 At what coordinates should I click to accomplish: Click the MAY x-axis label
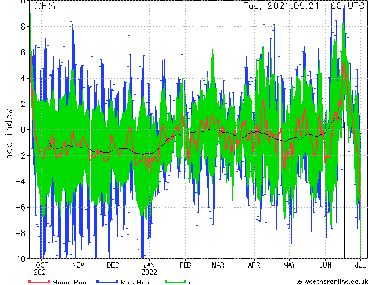[289, 265]
